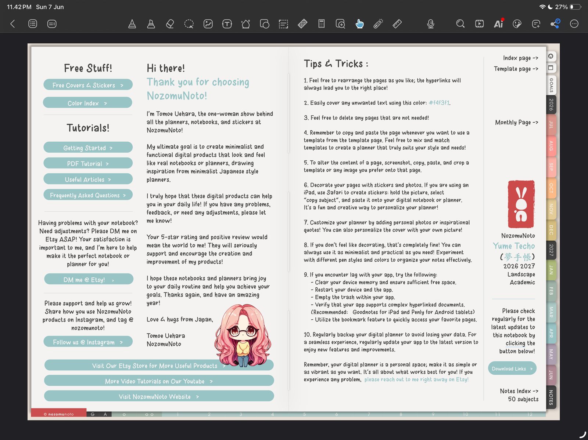Click the DM me @ Etsy button
This screenshot has height=440, width=588.
pos(89,279)
